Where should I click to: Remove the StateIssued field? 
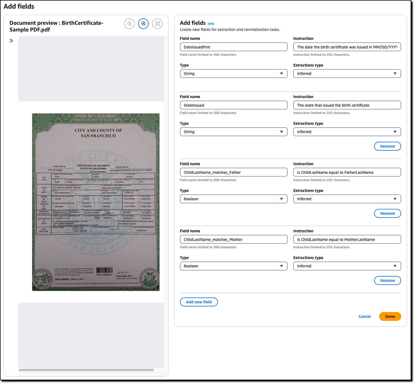pos(387,146)
